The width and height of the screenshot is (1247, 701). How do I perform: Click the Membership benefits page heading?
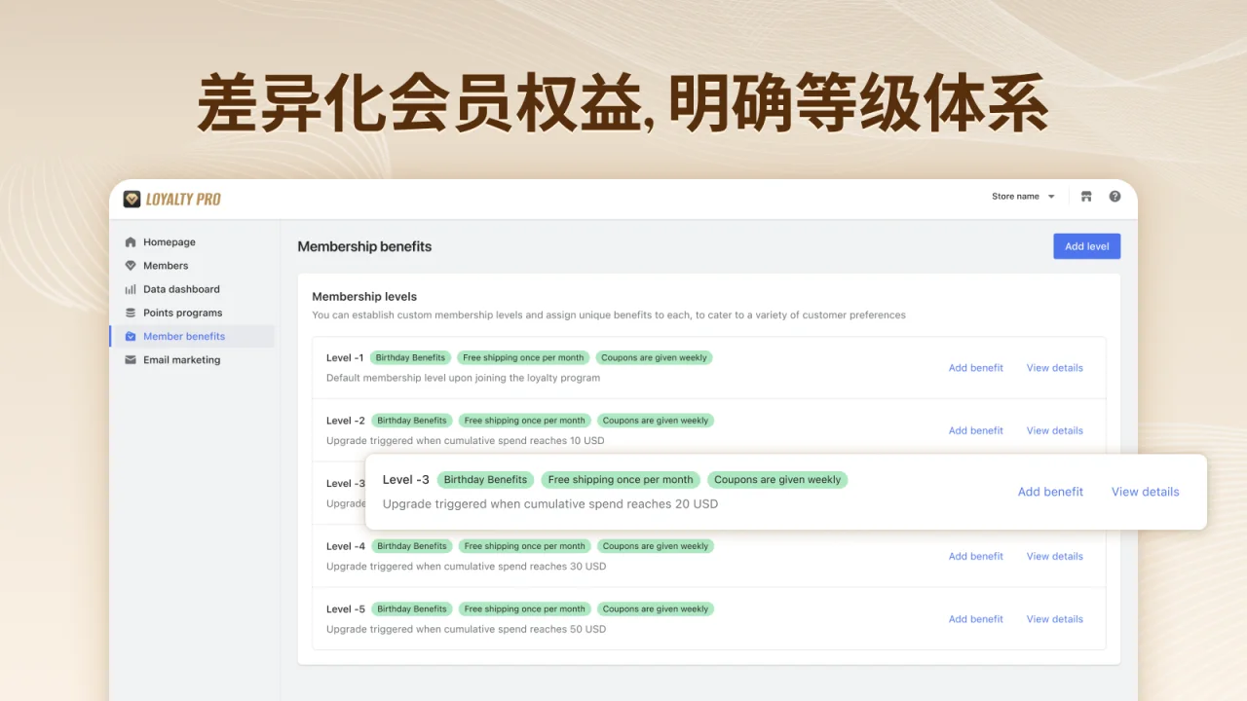[x=364, y=246]
